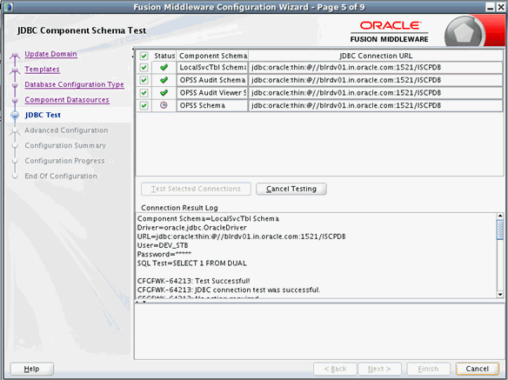
Task: Click the Finish button
Action: [x=428, y=369]
